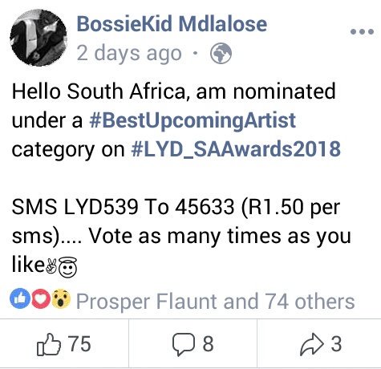The height and width of the screenshot is (369, 381).
Task: Click the speech bubble comment icon
Action: (183, 345)
